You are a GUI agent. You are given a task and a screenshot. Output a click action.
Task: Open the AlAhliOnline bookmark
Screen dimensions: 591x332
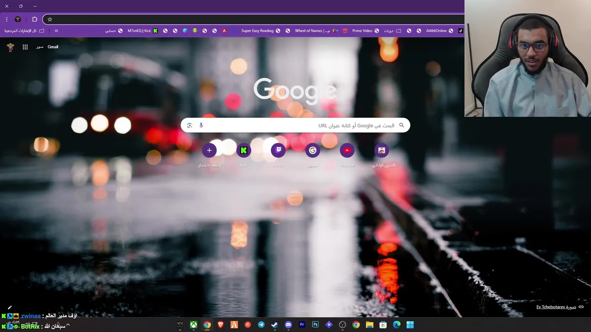[x=440, y=31]
